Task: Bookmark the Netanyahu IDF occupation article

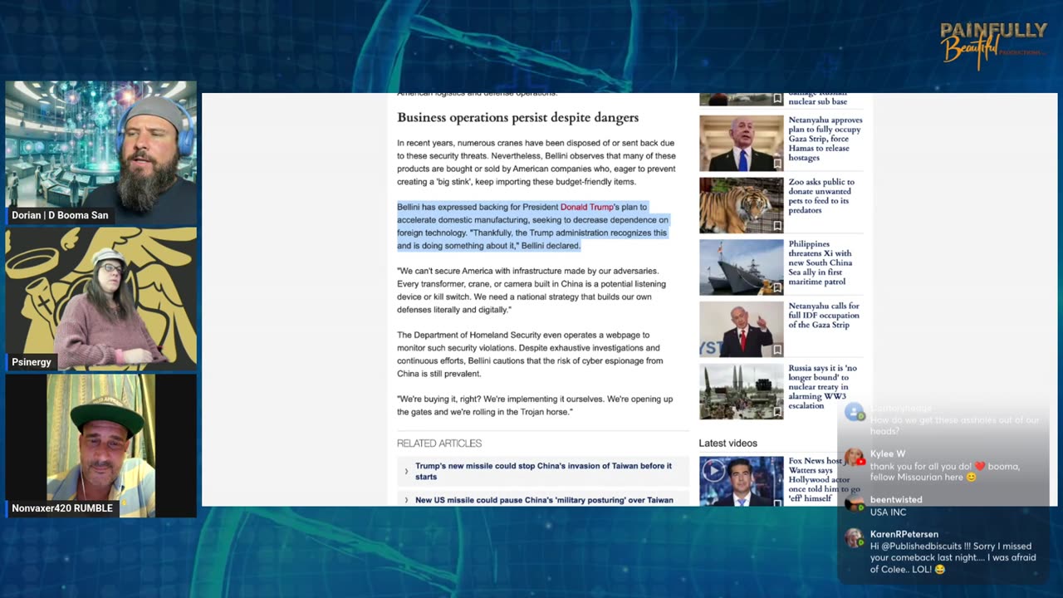Action: pyautogui.click(x=777, y=350)
